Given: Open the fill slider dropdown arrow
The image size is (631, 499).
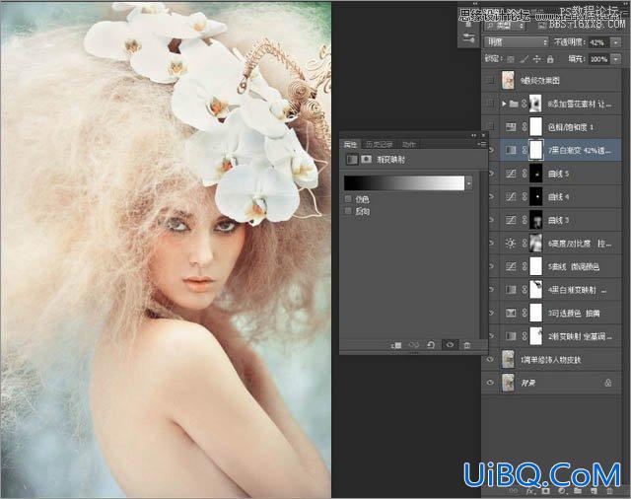Looking at the screenshot, I should [x=615, y=59].
